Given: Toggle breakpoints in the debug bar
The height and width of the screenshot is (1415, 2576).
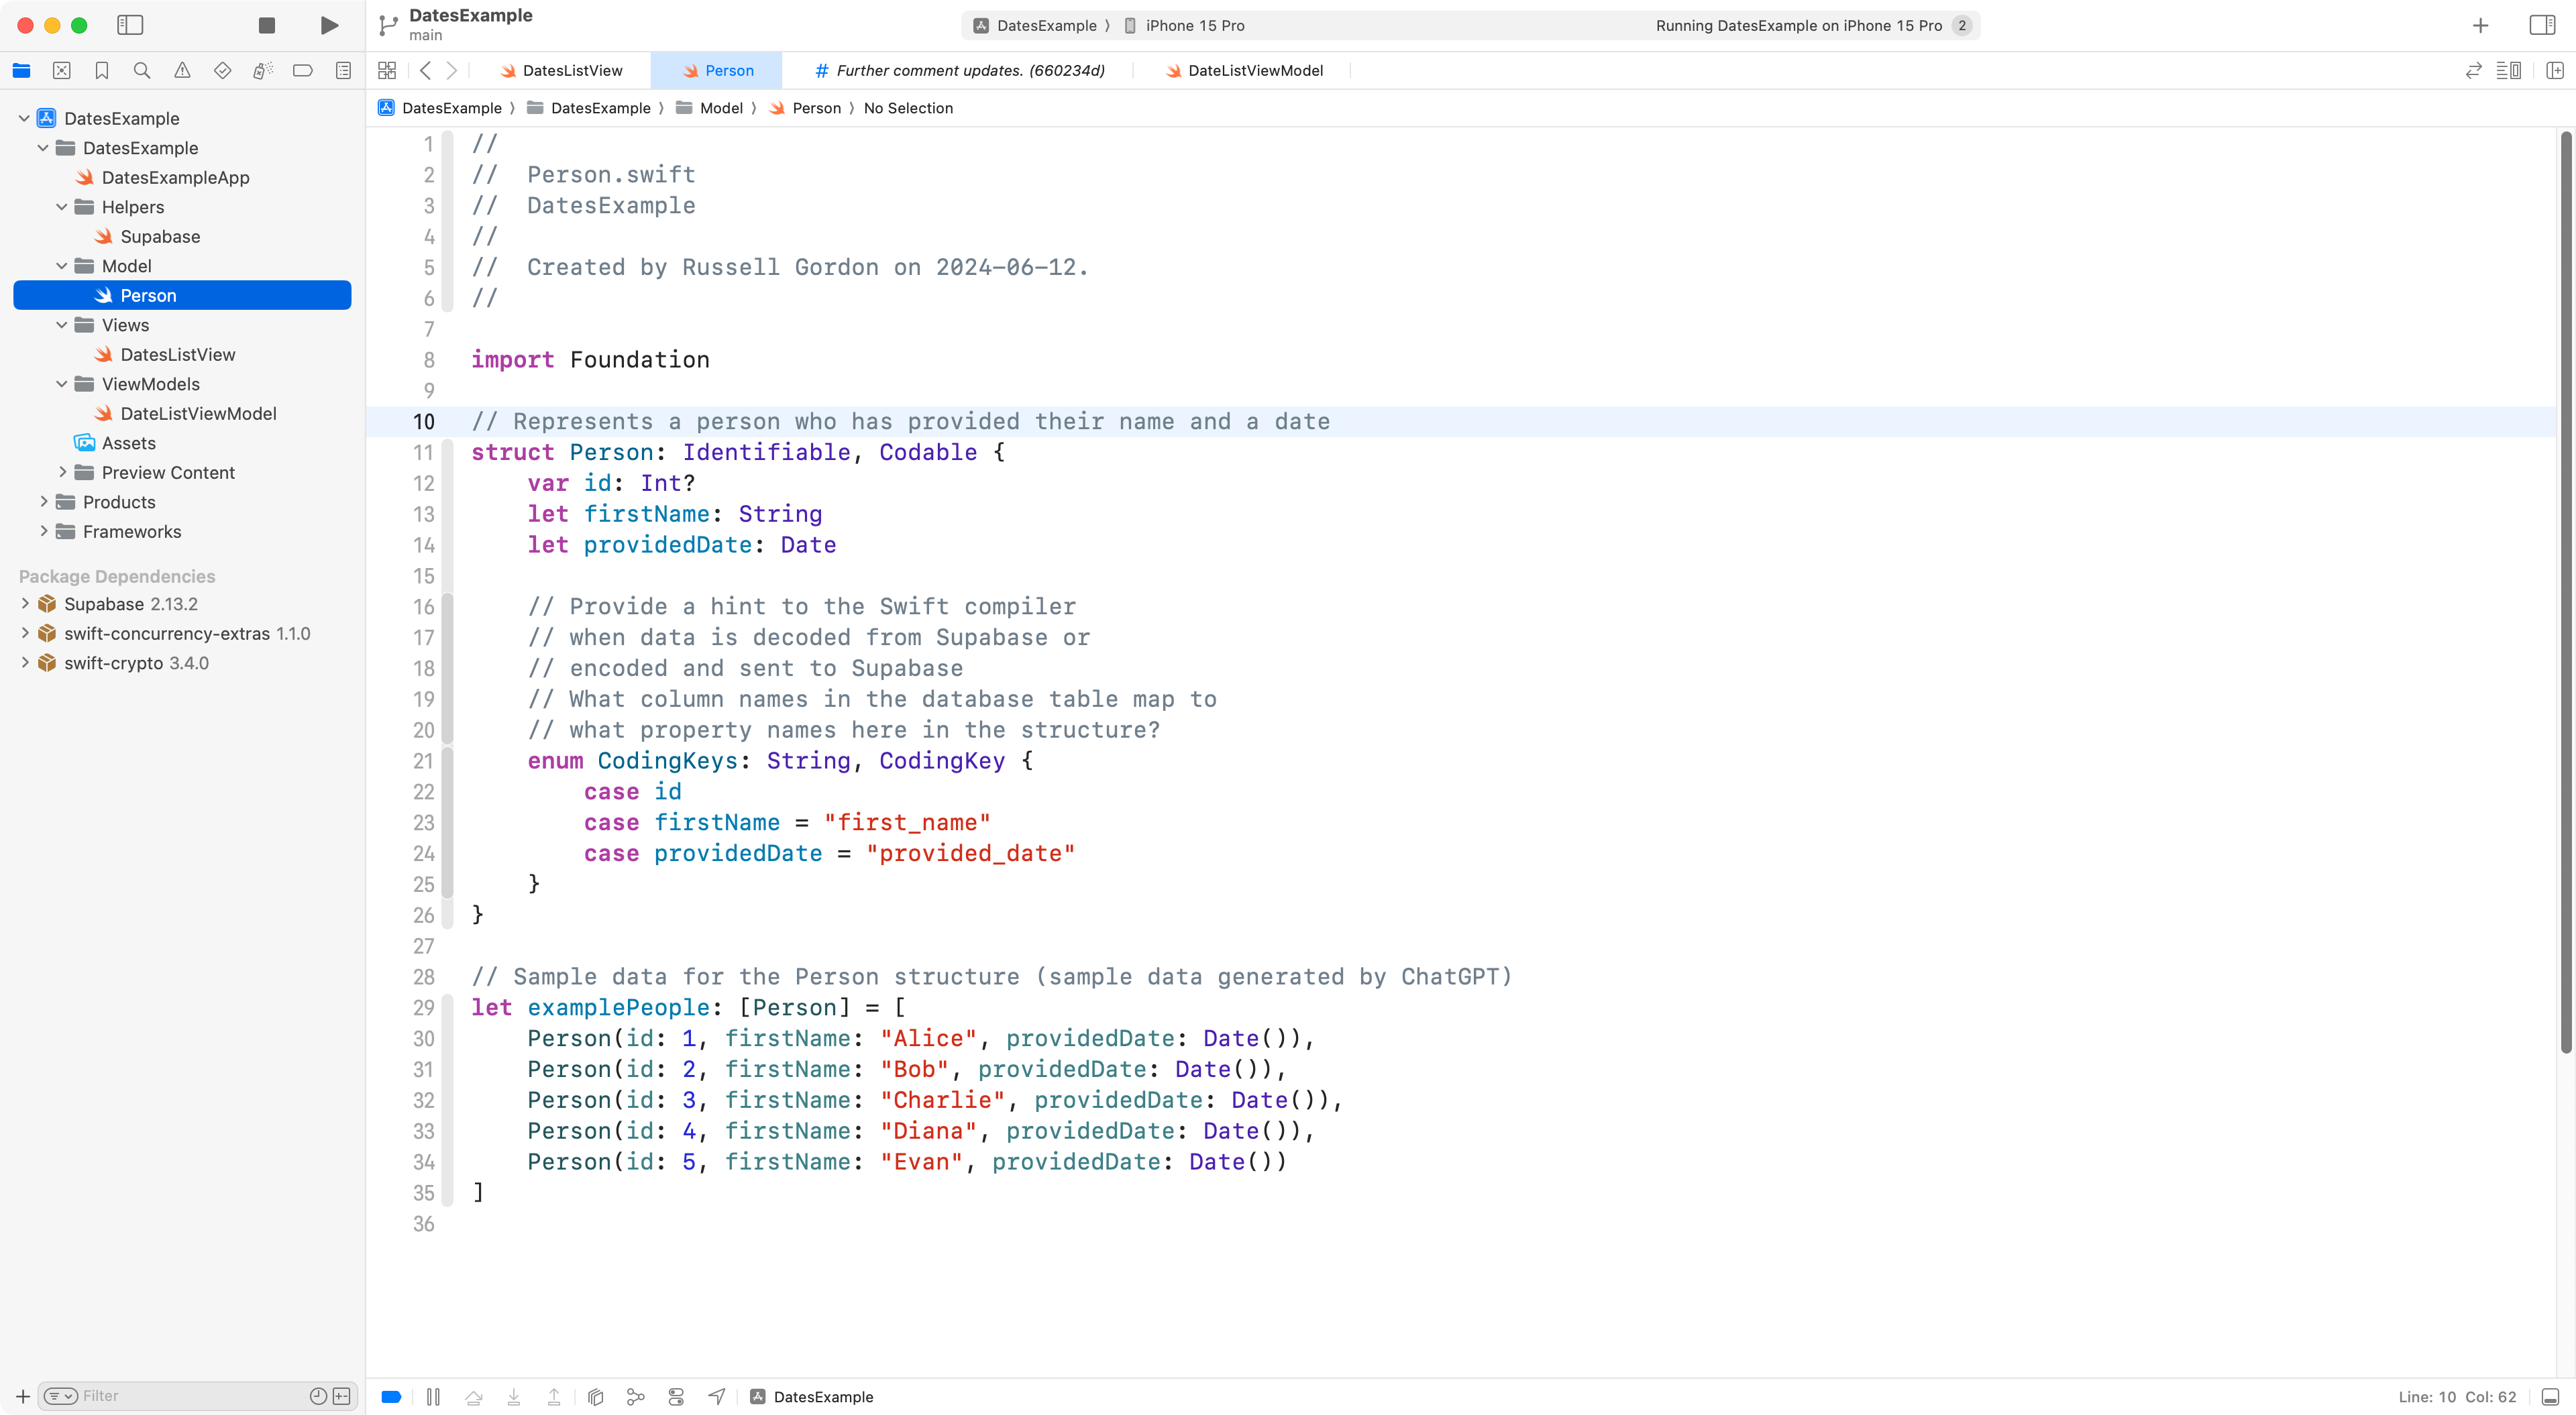Looking at the screenshot, I should (x=391, y=1396).
